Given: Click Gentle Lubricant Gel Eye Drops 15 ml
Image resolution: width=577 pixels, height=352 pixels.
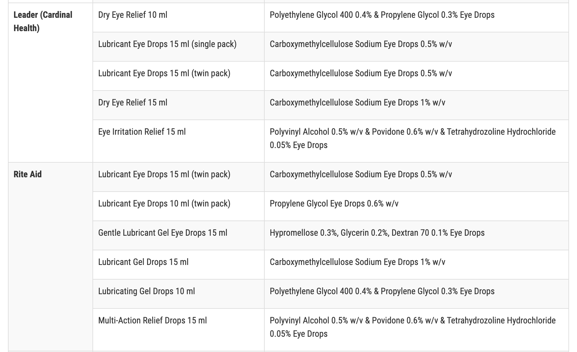Looking at the screenshot, I should [163, 233].
